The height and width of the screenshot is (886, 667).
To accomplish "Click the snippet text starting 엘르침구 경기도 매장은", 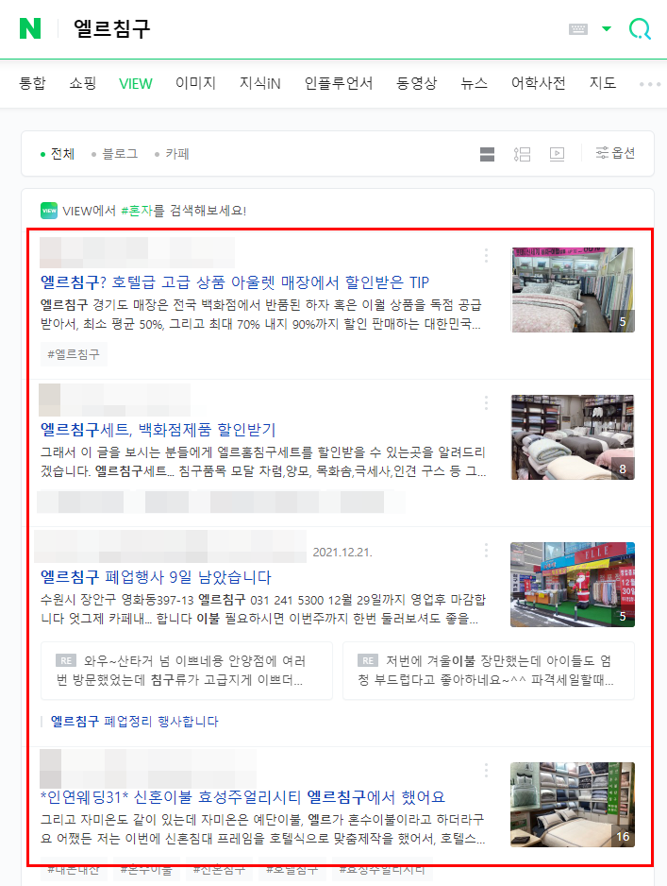I will (x=260, y=315).
